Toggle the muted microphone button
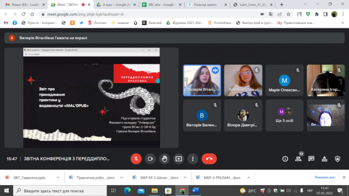Screen dimensions: 349x196 [136, 158]
